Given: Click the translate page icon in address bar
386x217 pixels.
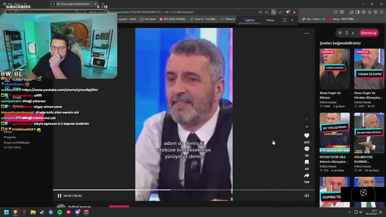Looking at the screenshot, I should pyautogui.click(x=274, y=12).
